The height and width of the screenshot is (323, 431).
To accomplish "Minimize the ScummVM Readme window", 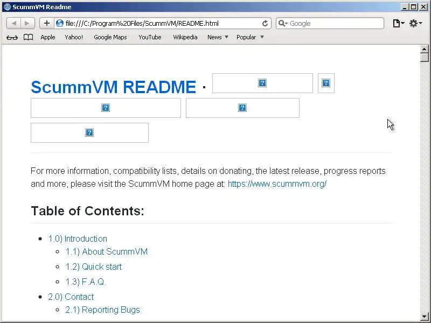I will [404, 7].
